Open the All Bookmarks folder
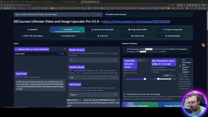The image size is (208, 117). pyautogui.click(x=203, y=8)
